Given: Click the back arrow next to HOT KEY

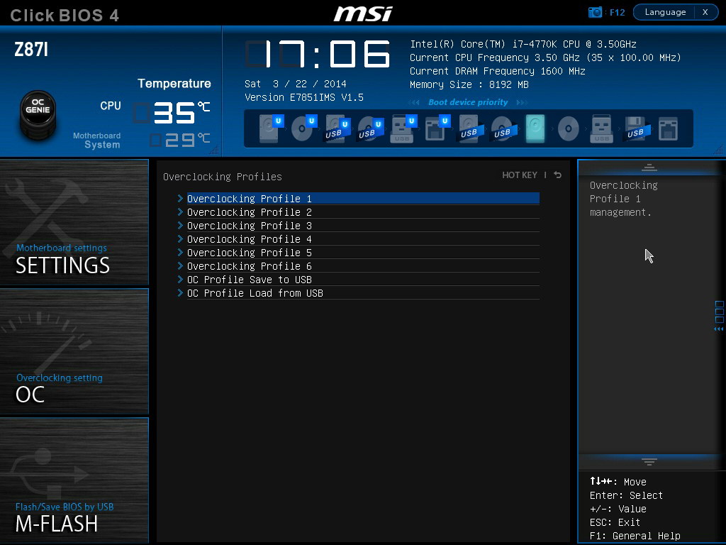Looking at the screenshot, I should (557, 175).
